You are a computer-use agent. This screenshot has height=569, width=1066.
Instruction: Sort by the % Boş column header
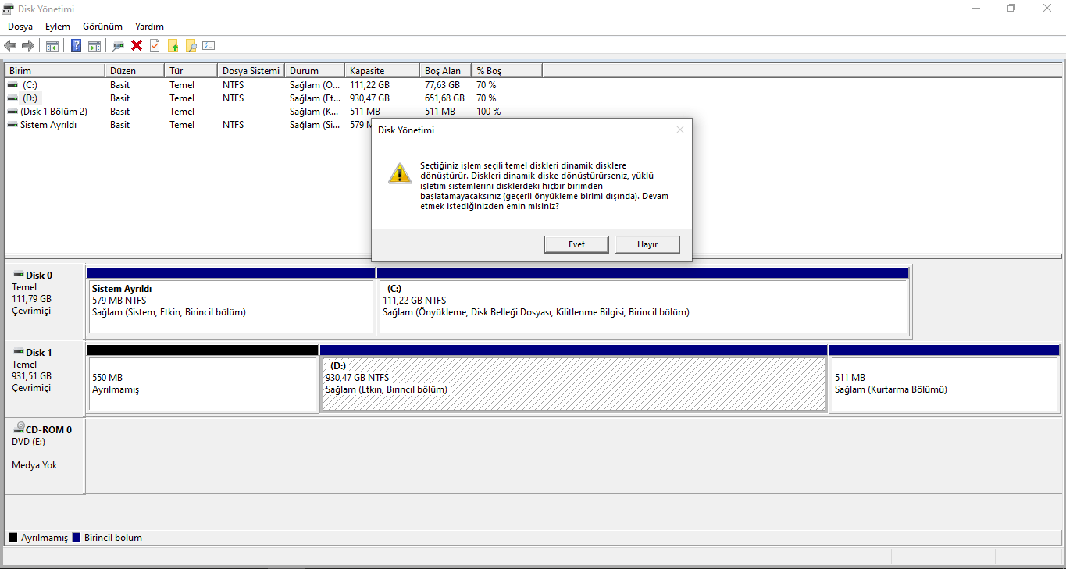click(508, 70)
